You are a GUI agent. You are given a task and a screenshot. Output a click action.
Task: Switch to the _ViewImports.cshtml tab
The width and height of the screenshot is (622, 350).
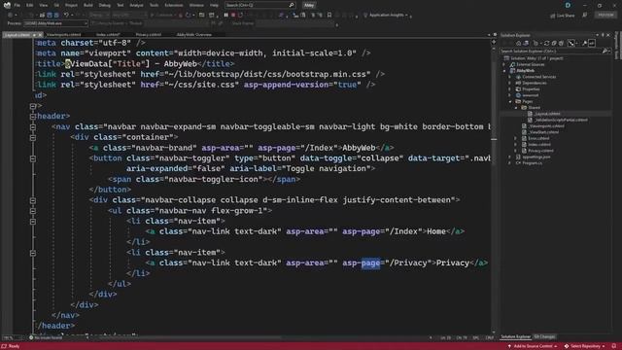pyautogui.click(x=64, y=35)
